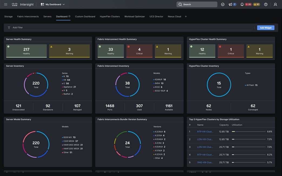
Task: Open the hamburger navigation menu
Action: (x=6, y=4)
